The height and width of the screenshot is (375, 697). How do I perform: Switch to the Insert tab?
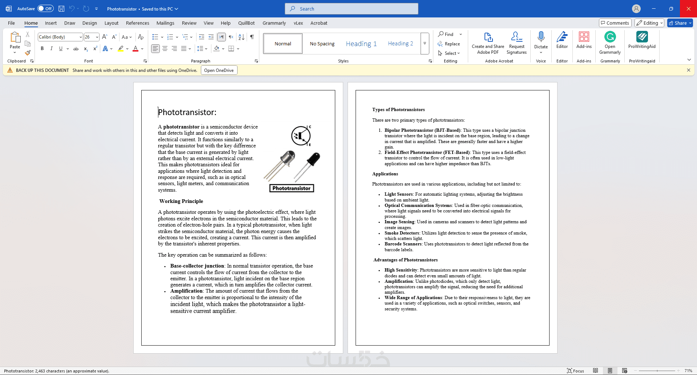coord(51,23)
